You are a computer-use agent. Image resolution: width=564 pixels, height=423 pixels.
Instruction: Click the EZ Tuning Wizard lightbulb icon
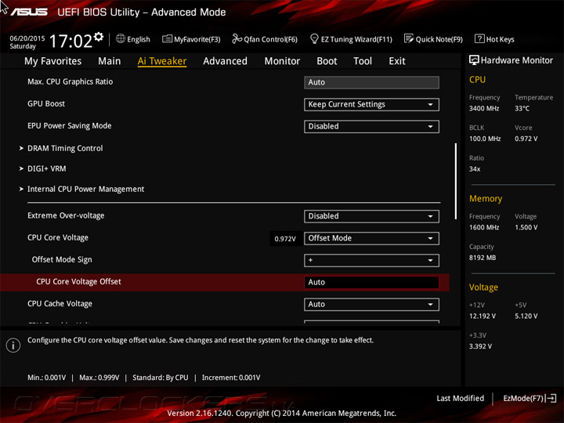point(314,39)
